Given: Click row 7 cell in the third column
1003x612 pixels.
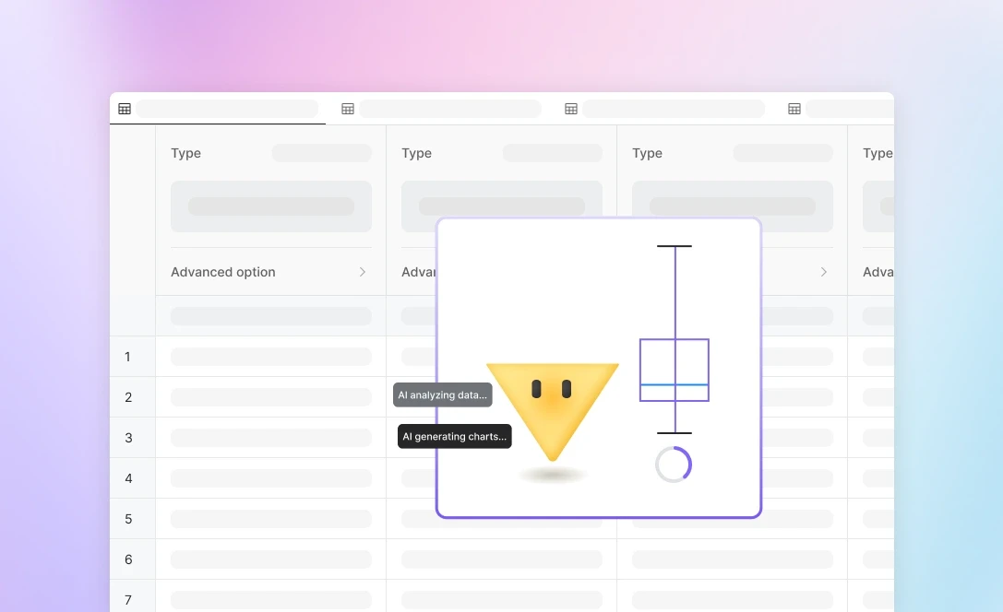Looking at the screenshot, I should [733, 600].
